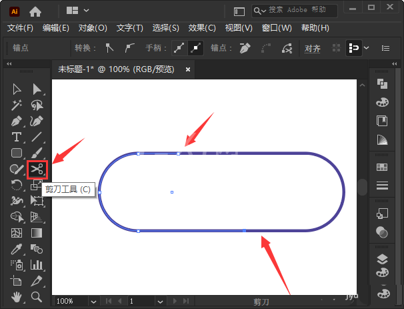Select the Magic Wand tool
404x309 pixels.
(x=17, y=105)
